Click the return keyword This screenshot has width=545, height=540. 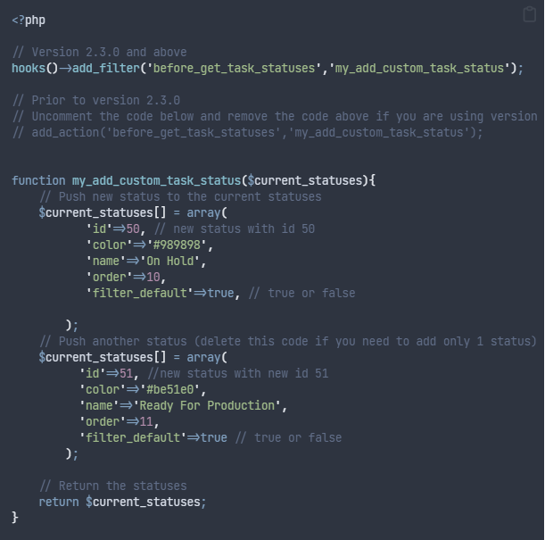pyautogui.click(x=58, y=502)
